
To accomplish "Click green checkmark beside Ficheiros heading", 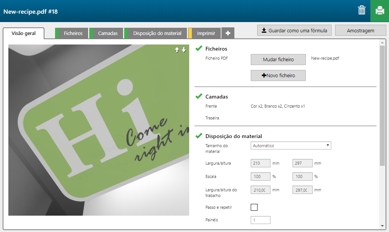I will (199, 49).
